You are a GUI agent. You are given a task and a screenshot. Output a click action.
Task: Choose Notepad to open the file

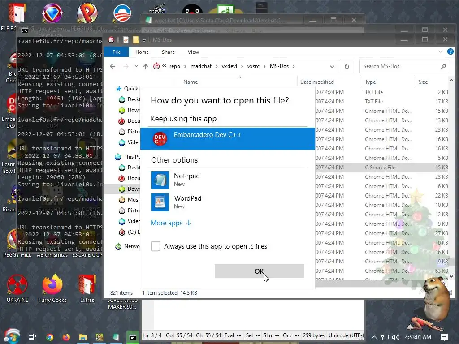(x=227, y=180)
